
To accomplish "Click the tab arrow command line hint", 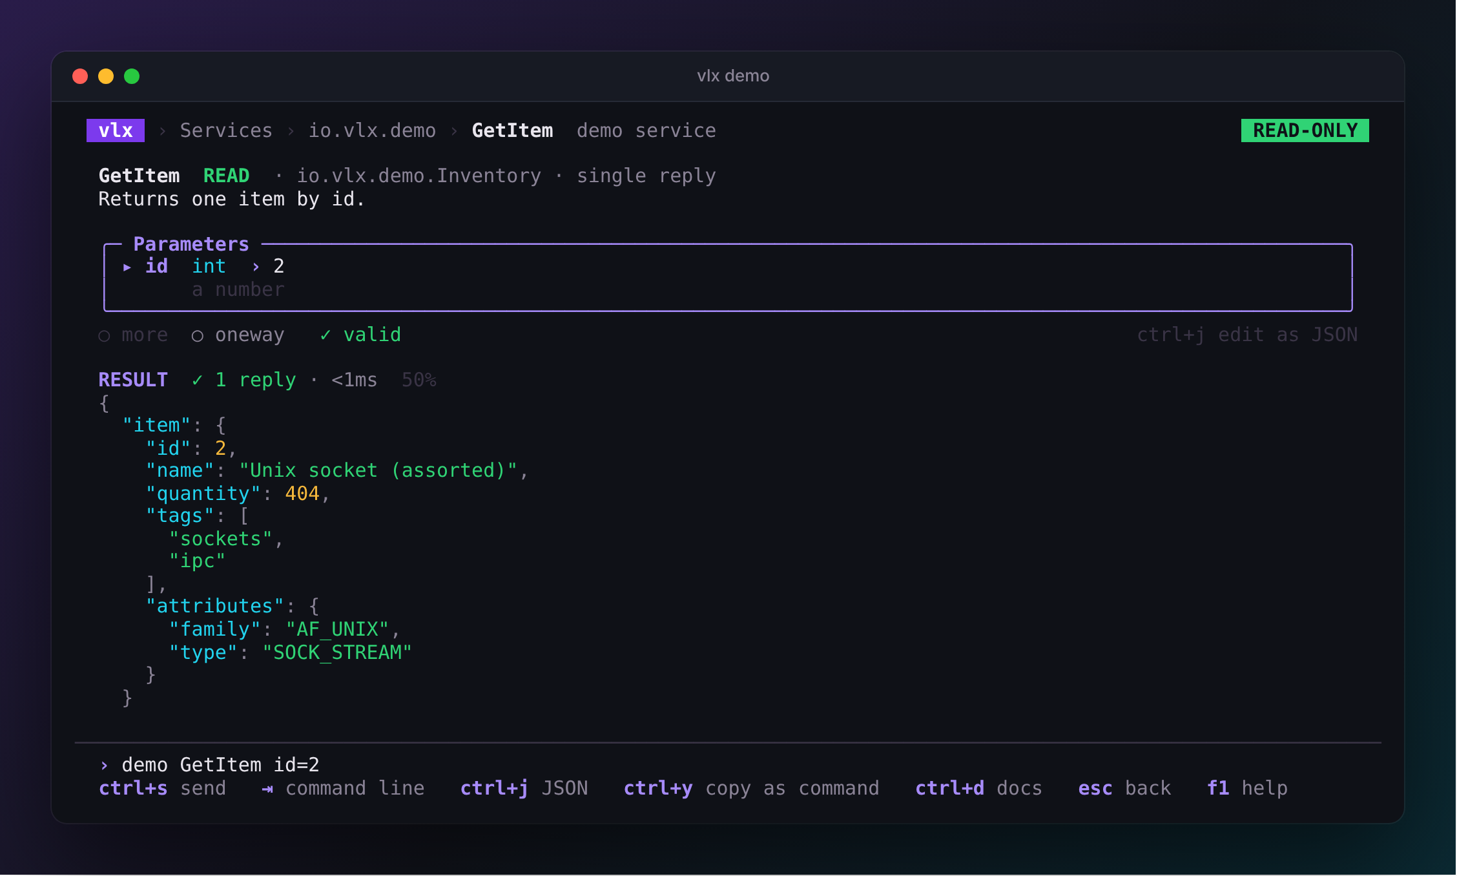I will pyautogui.click(x=343, y=788).
